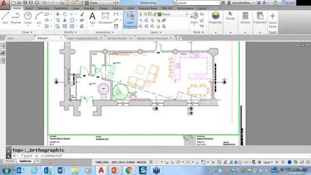This screenshot has height=175, width=311.
Task: Toggle the layer freeze sun icon
Action: tap(145, 14)
